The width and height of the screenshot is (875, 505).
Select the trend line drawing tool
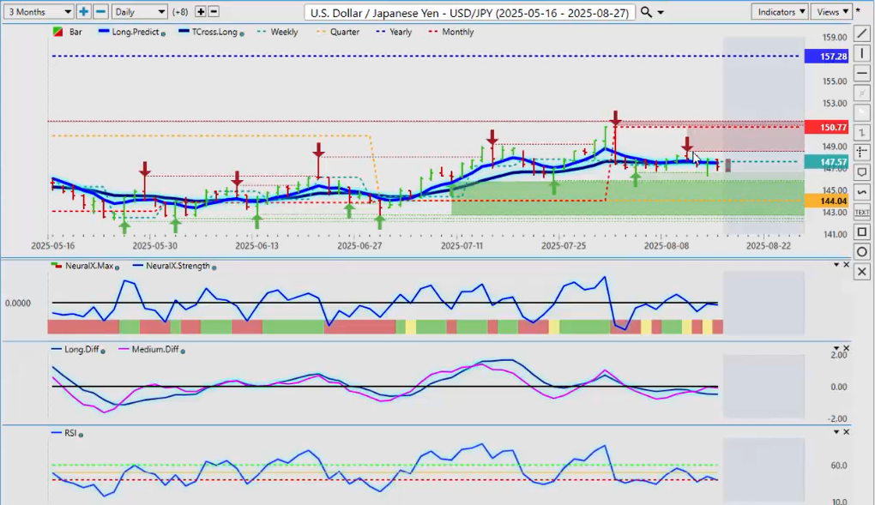point(862,33)
